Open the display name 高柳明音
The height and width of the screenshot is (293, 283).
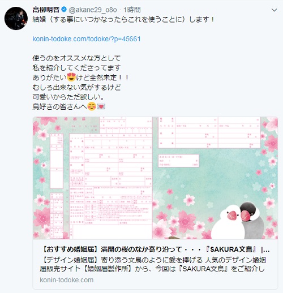(46, 10)
